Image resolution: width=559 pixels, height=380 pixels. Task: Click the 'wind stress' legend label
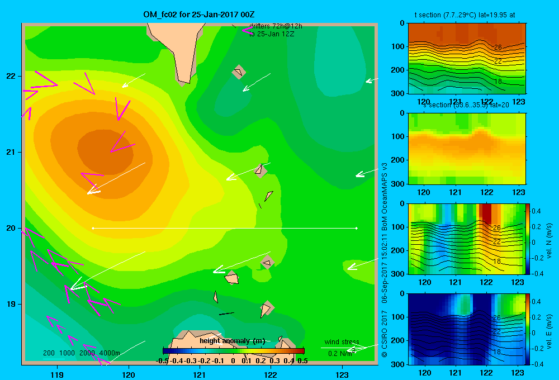(342, 342)
